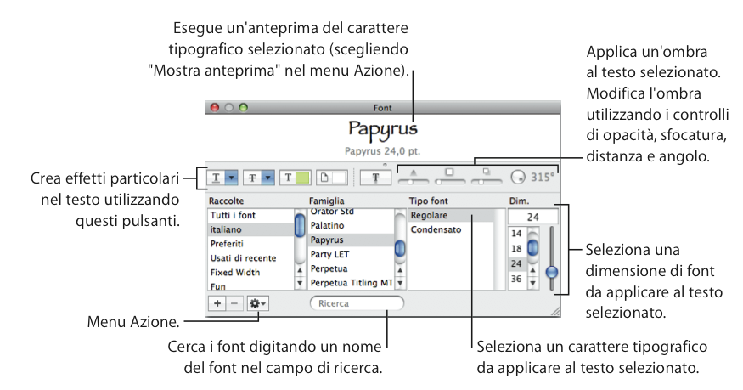Select the Preferiti collection

(226, 244)
